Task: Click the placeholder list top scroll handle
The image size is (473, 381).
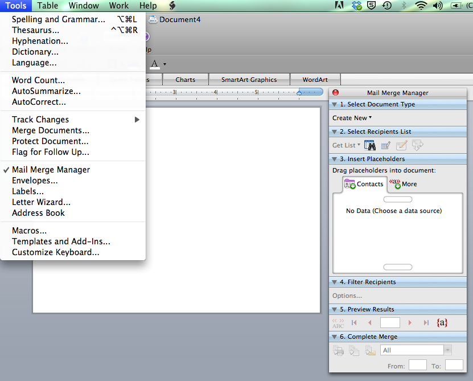Action: click(398, 199)
